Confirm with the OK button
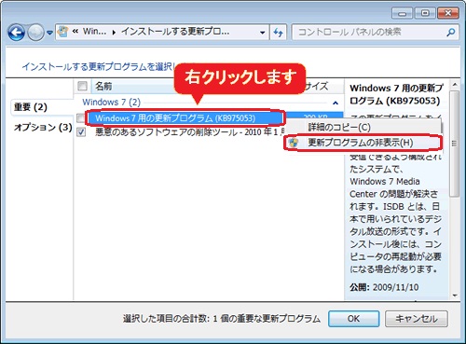Viewport: 466px width, 344px height. [353, 319]
